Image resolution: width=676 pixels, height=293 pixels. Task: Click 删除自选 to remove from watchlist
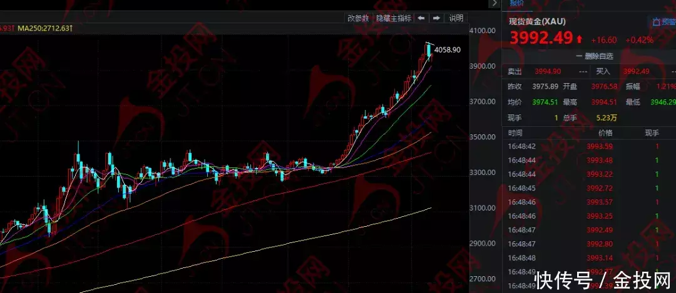click(590, 56)
